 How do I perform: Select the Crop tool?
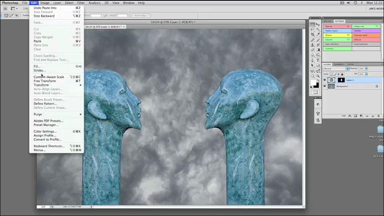click(313, 35)
